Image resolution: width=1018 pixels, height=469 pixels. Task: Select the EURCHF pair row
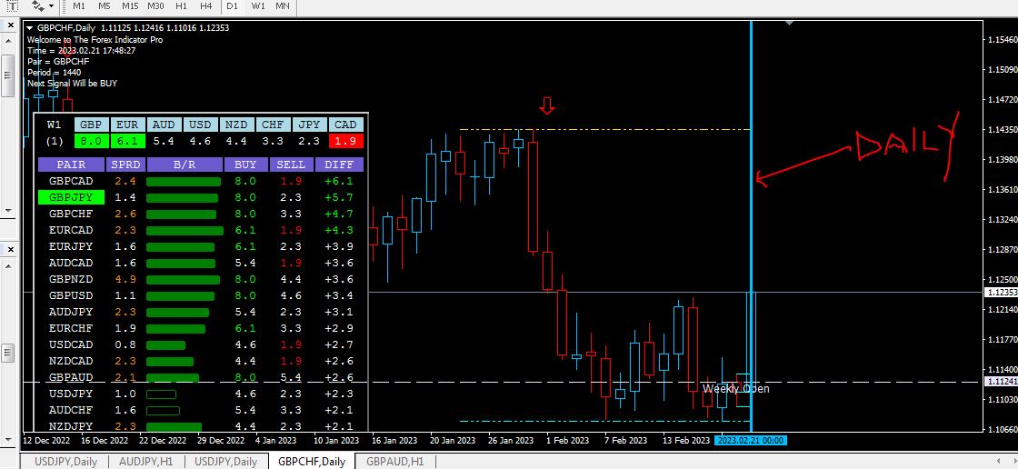71,329
